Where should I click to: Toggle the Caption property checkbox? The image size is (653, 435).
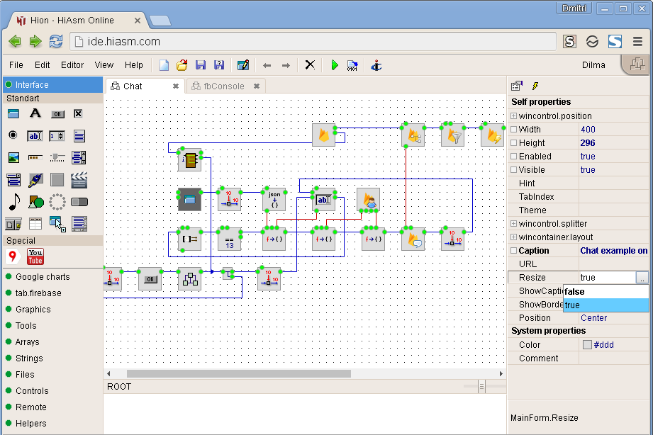click(x=514, y=251)
